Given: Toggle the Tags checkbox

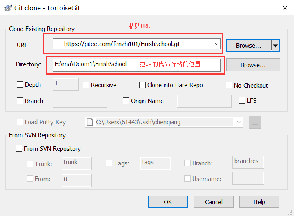Looking at the screenshot, I should pyautogui.click(x=109, y=163).
